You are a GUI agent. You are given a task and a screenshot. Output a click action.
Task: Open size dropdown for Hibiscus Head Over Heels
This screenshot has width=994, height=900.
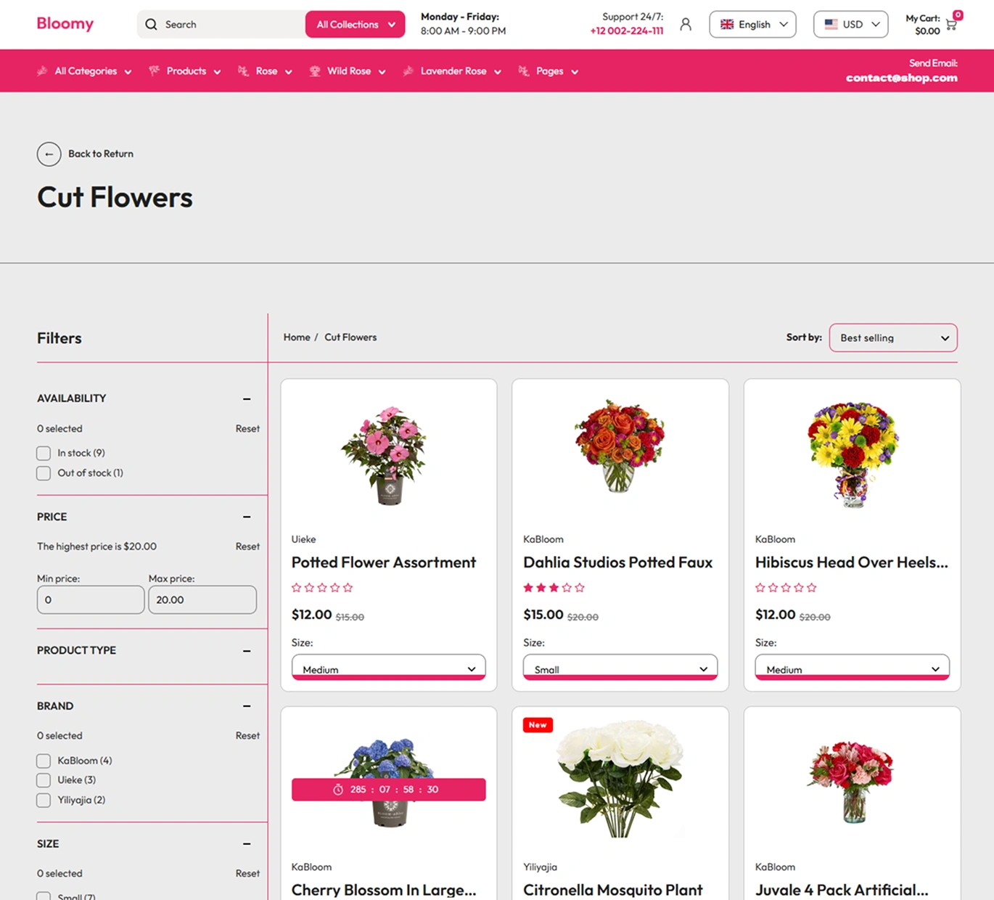(853, 668)
